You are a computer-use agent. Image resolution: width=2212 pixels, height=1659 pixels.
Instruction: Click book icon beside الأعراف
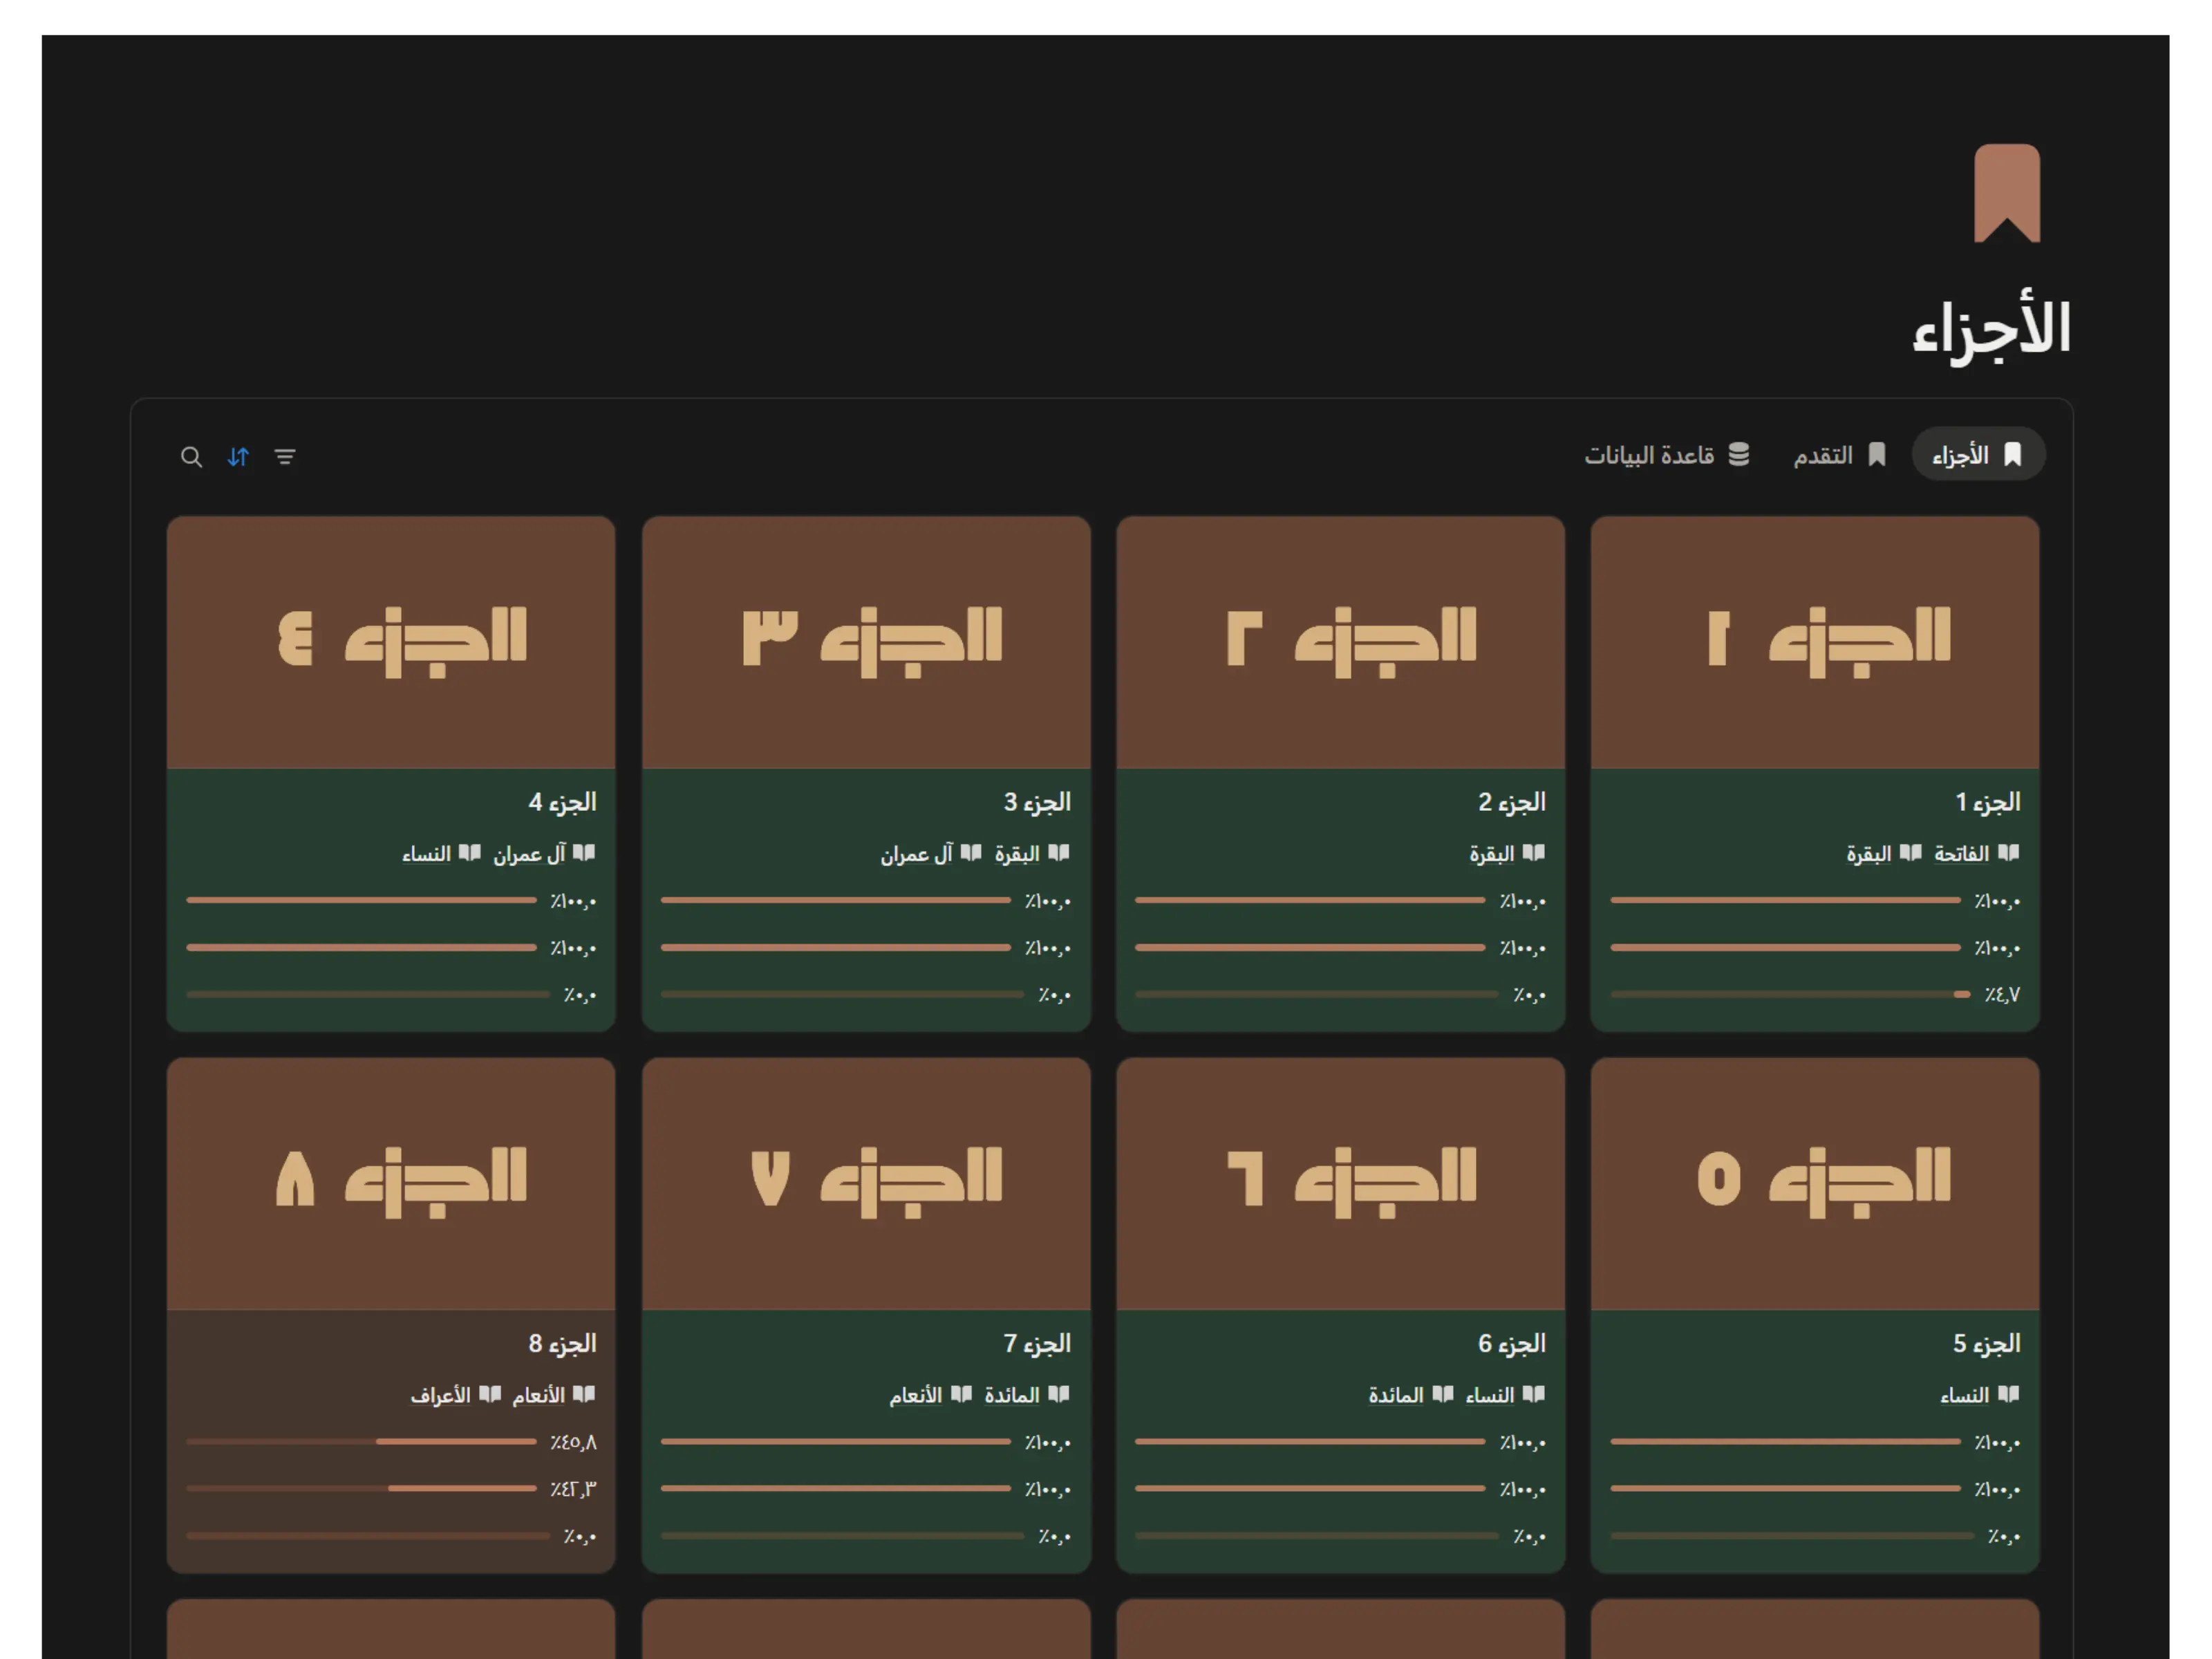coord(490,1394)
